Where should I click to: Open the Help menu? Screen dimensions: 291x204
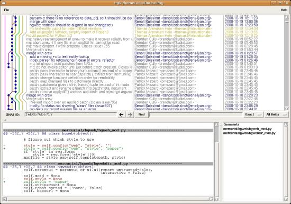click(284, 10)
